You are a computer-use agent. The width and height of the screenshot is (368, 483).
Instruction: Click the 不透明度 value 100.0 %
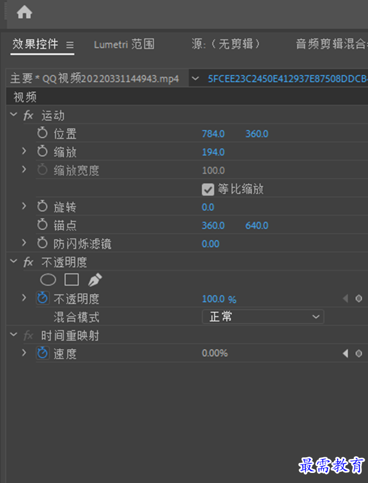(x=219, y=299)
